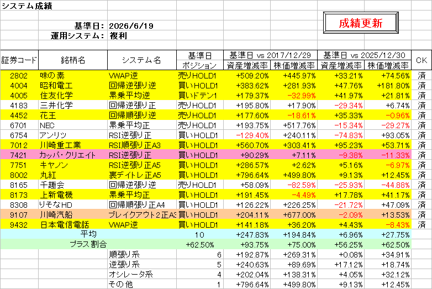This screenshot has width=432, height=289.
Task: Select the 川崎重工業 name cell
Action: pyautogui.click(x=73, y=145)
